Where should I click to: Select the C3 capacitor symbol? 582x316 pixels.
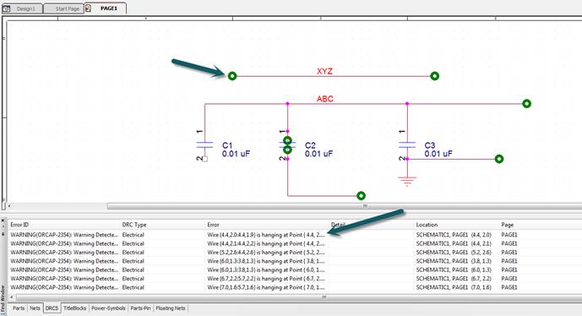(x=407, y=144)
